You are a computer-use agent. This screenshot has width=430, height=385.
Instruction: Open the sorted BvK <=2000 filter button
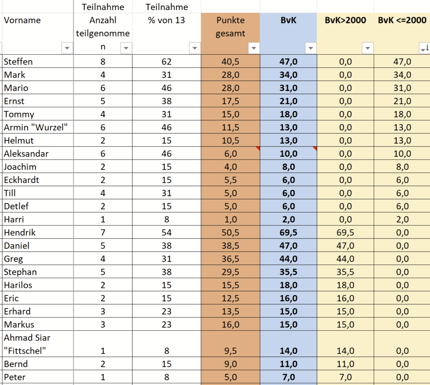pos(424,49)
